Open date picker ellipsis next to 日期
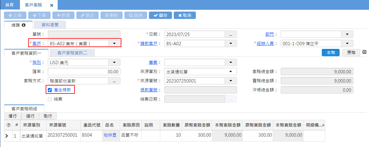Image resolution: width=369 pixels, height=147 pixels. pos(231,34)
